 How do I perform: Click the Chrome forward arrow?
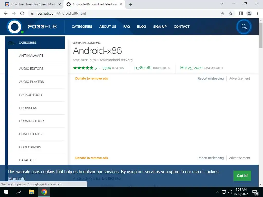click(14, 13)
